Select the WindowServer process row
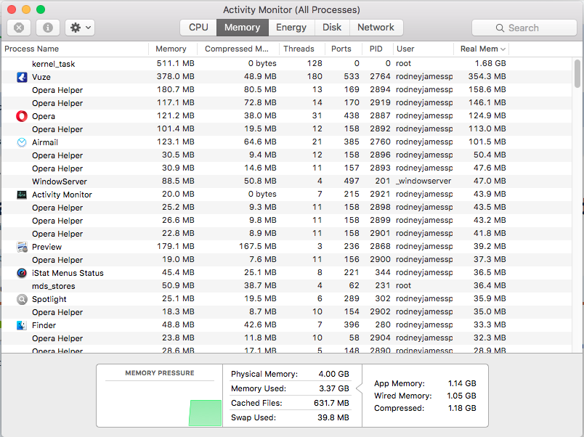This screenshot has height=437, width=584. (287, 181)
